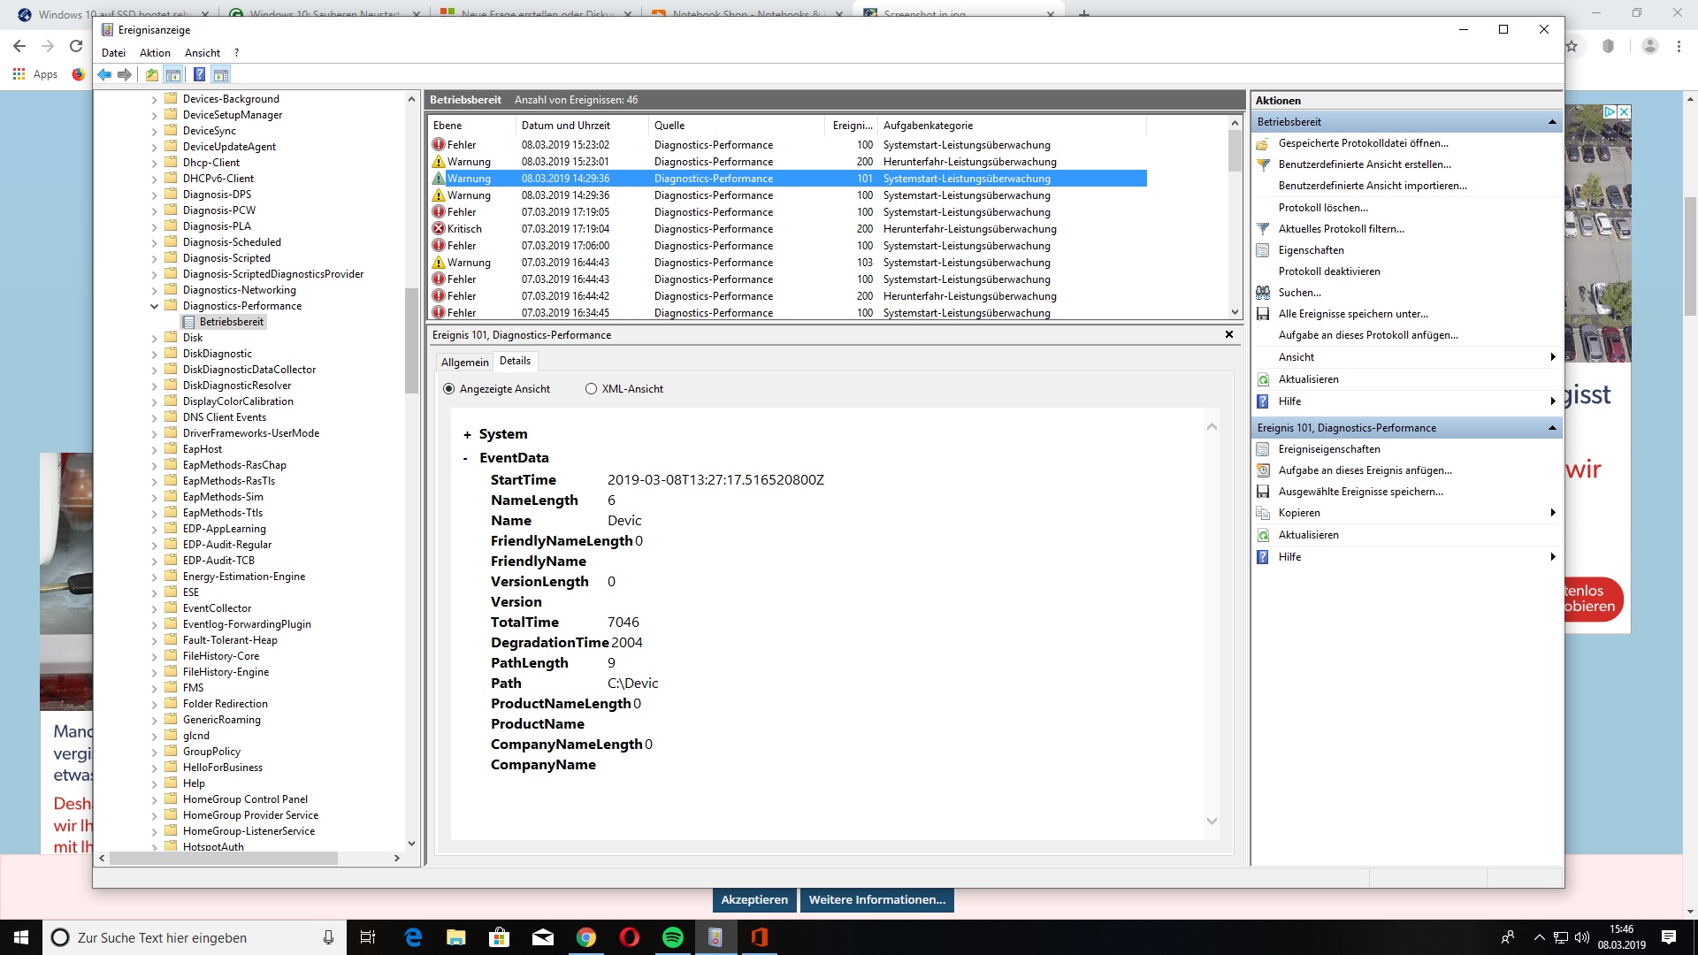Viewport: 1698px width, 955px height.
Task: Click the Betriebsbereit log icon in the tree
Action: tap(188, 322)
